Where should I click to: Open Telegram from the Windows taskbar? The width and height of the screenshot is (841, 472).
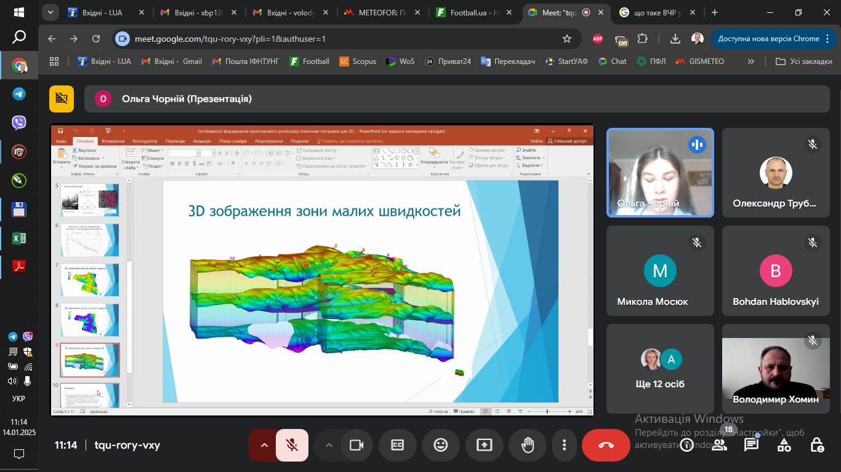coord(19,94)
